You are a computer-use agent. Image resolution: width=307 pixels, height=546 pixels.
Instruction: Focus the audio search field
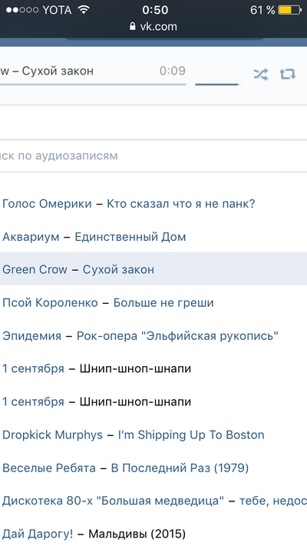click(x=153, y=155)
